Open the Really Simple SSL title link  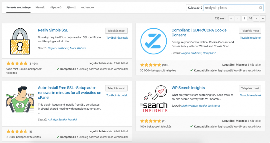click(53, 30)
